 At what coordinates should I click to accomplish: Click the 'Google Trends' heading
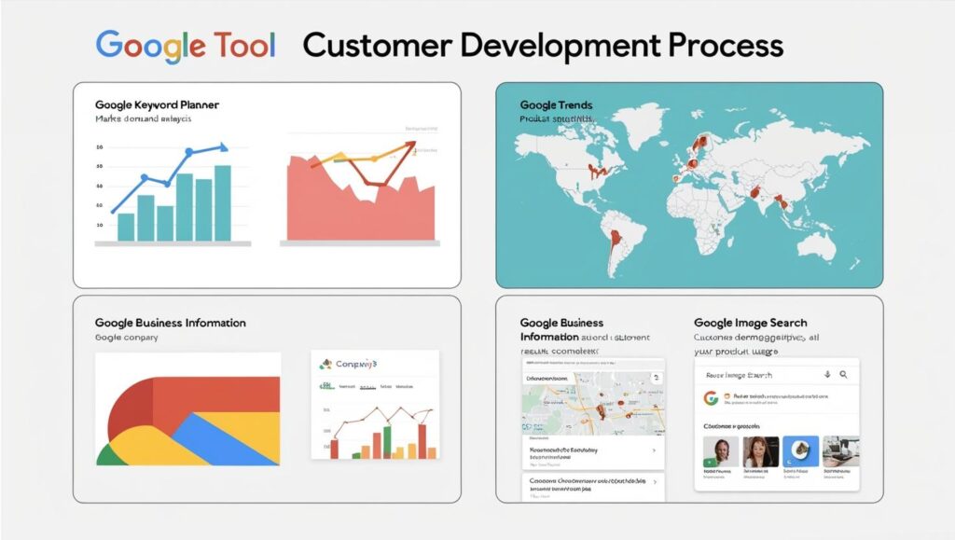pos(556,104)
